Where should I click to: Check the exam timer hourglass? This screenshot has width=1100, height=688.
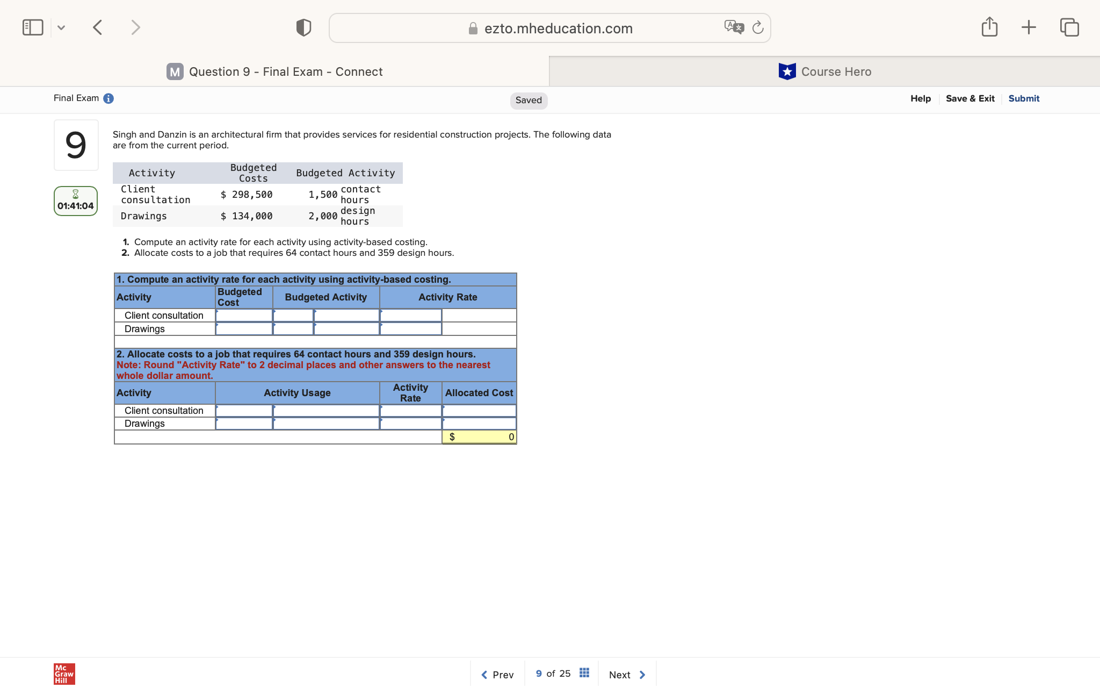76,194
